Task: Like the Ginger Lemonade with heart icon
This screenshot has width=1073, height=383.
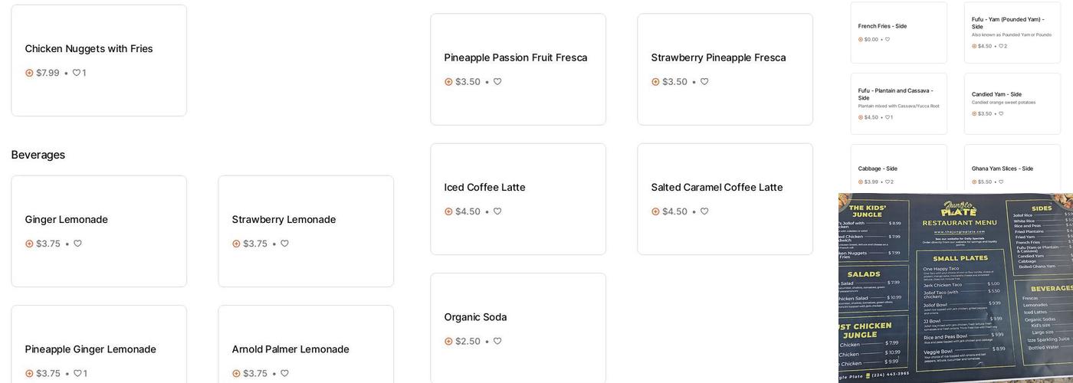Action: 77,244
